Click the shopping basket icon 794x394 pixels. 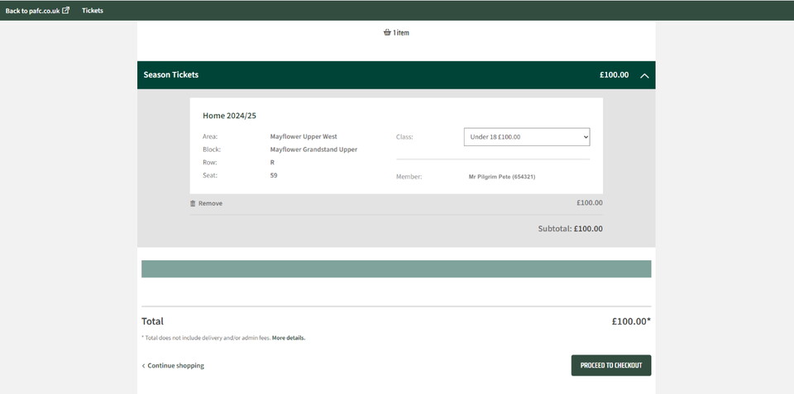tap(387, 33)
